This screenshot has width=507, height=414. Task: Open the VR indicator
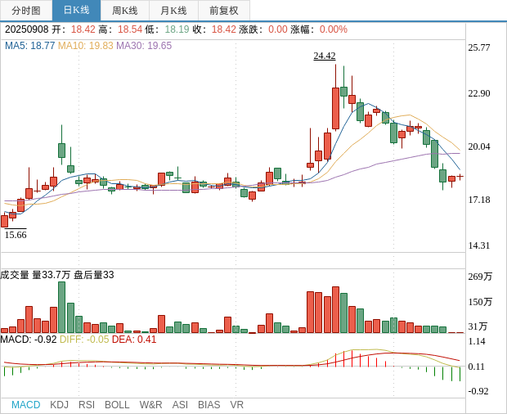click(236, 405)
